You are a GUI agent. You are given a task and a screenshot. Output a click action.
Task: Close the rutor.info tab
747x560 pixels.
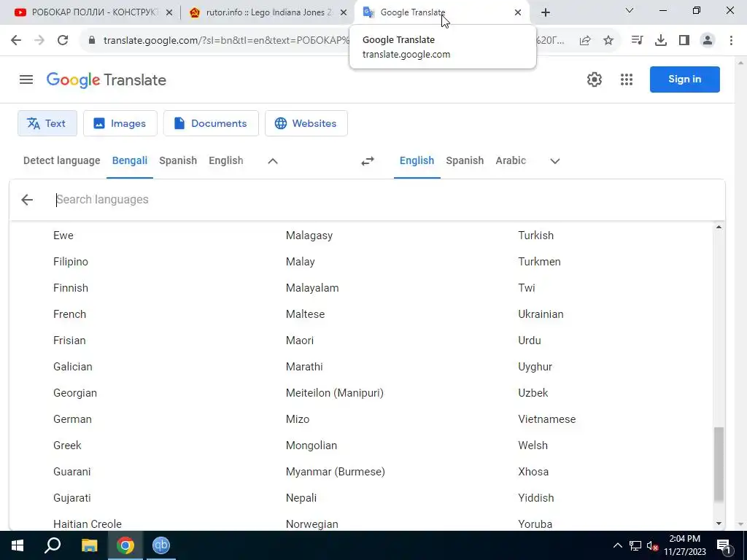coord(344,12)
